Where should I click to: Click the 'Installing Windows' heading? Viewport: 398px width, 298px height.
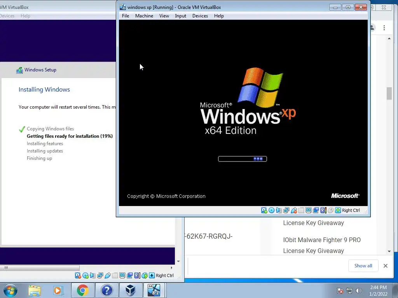[x=44, y=90]
